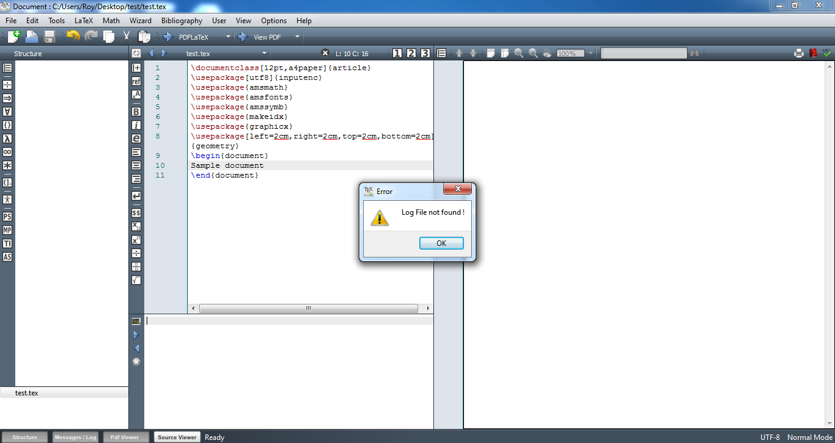Toggle the Pdf Viewer panel

pos(125,437)
